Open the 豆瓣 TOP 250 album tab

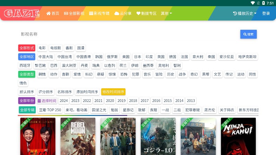tap(50, 110)
